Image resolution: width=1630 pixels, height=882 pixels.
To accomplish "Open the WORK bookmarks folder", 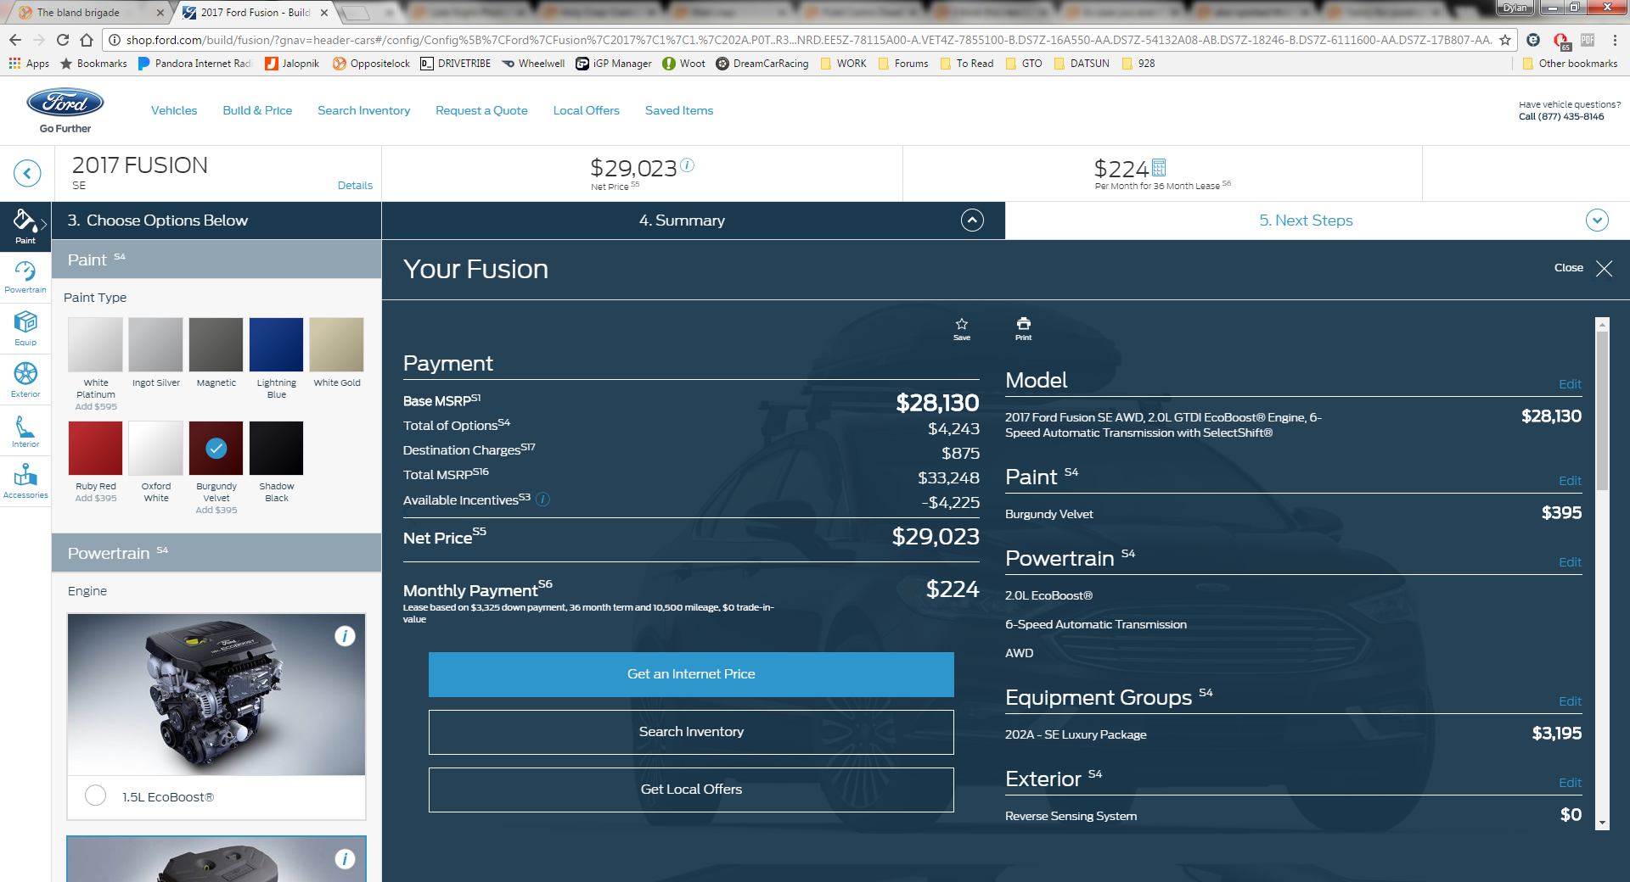I will (x=843, y=64).
